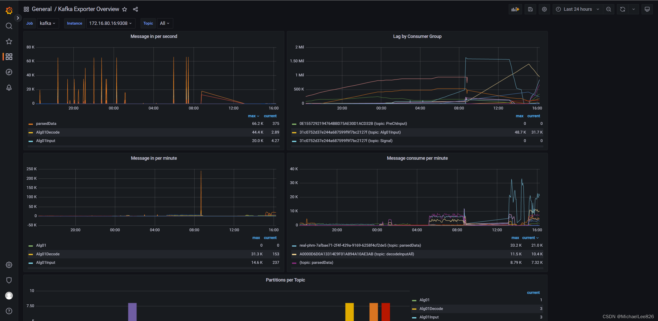This screenshot has height=321, width=658.
Task: Open the Topic All dropdown
Action: point(165,23)
